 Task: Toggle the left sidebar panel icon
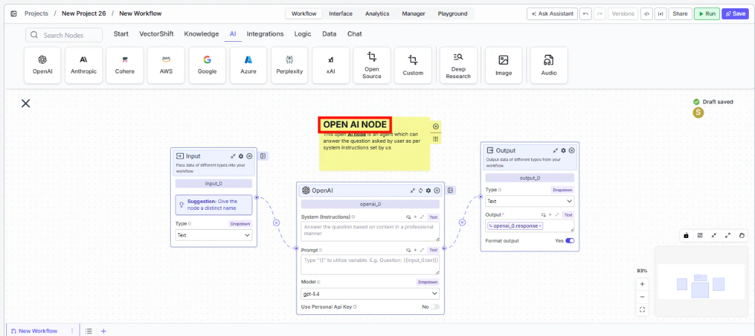14,14
